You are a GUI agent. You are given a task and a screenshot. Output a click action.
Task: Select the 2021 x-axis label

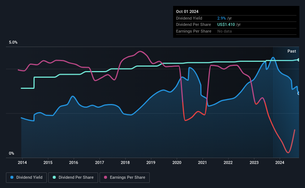coord(202,162)
